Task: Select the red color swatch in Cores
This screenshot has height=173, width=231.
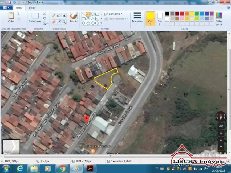Action: [182, 14]
